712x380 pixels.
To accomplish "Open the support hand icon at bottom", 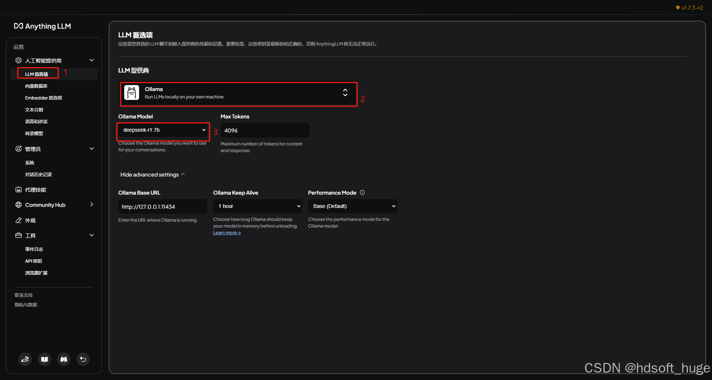I will point(25,359).
